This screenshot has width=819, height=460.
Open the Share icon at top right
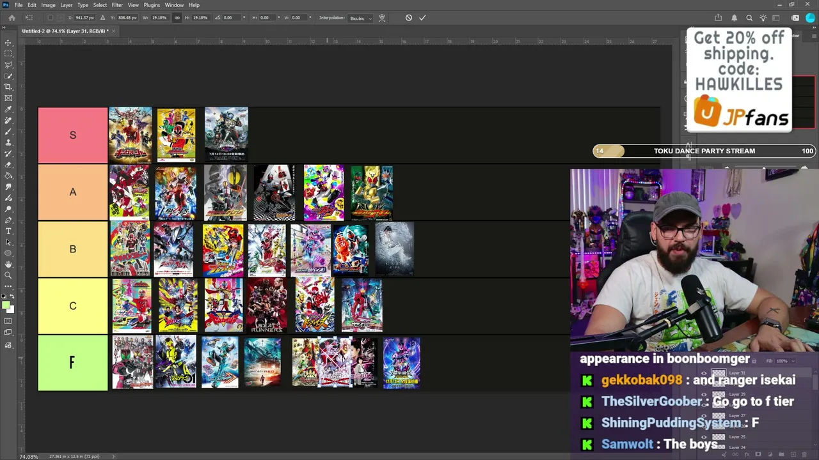(719, 18)
